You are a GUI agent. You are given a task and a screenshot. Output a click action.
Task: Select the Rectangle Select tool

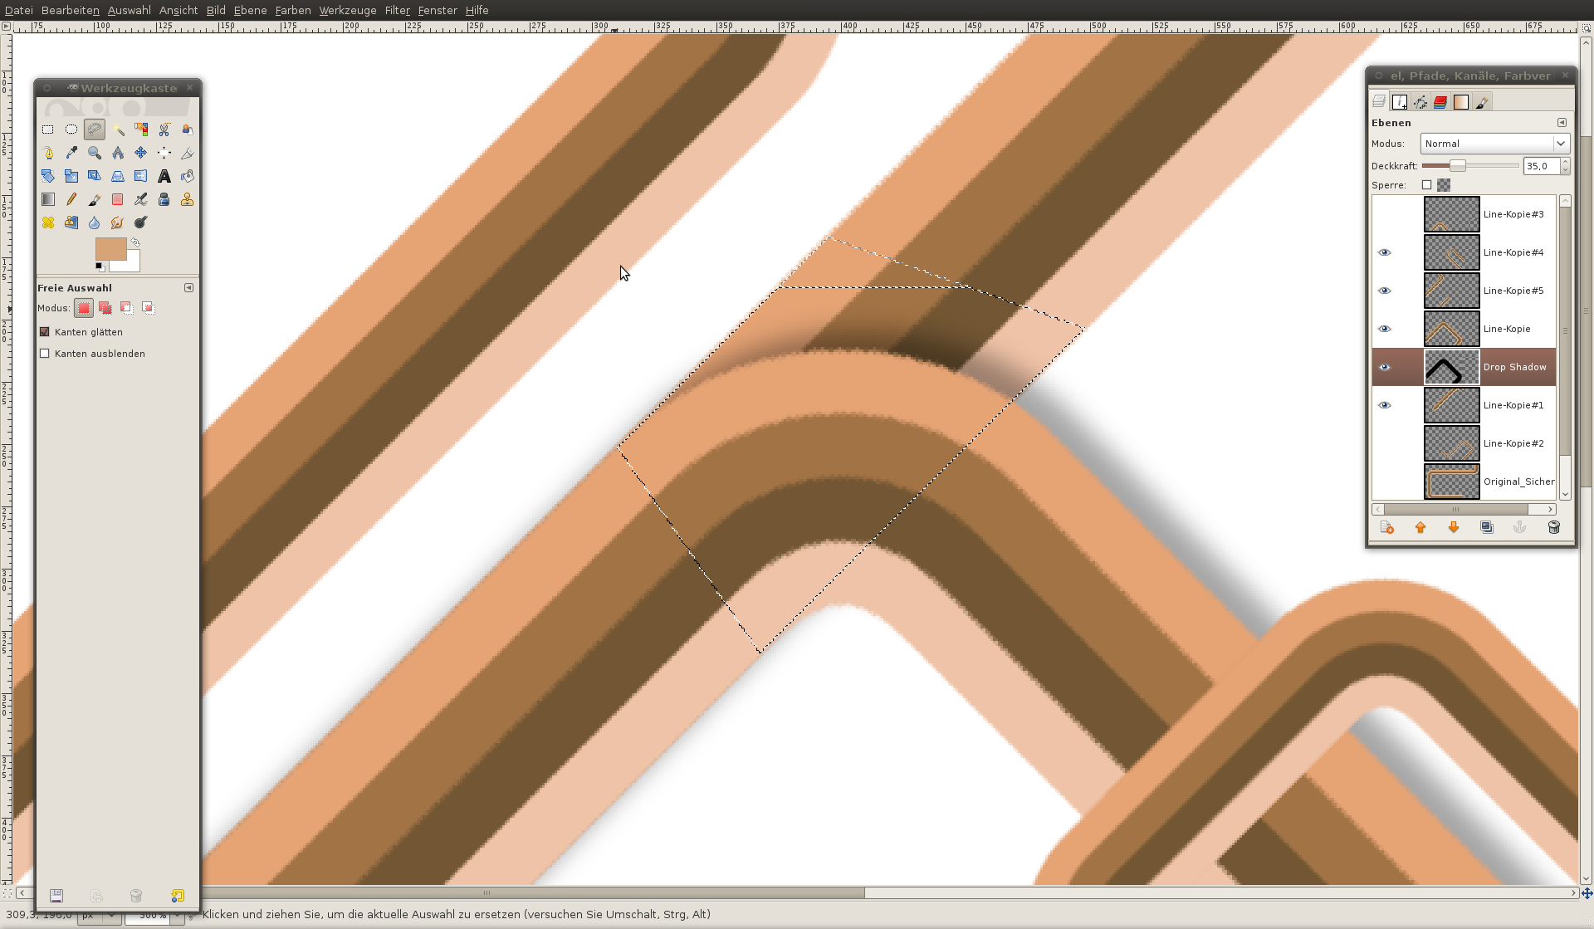click(48, 130)
